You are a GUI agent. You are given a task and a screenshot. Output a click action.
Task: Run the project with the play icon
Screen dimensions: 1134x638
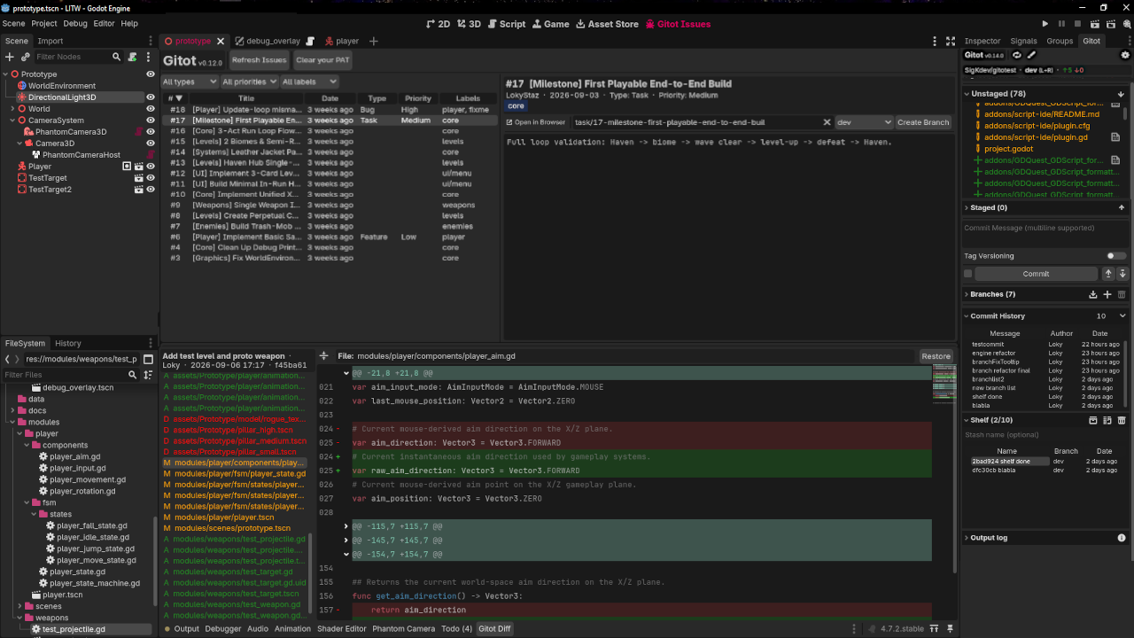coord(1045,24)
